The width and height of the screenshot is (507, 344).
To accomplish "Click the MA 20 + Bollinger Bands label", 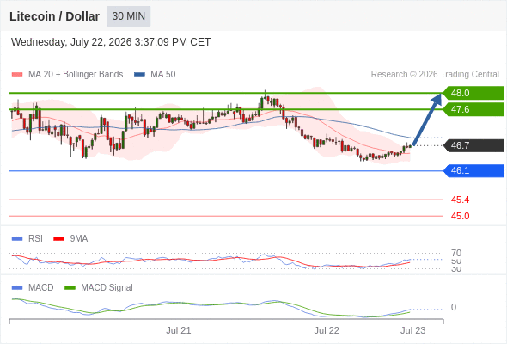I will (76, 75).
